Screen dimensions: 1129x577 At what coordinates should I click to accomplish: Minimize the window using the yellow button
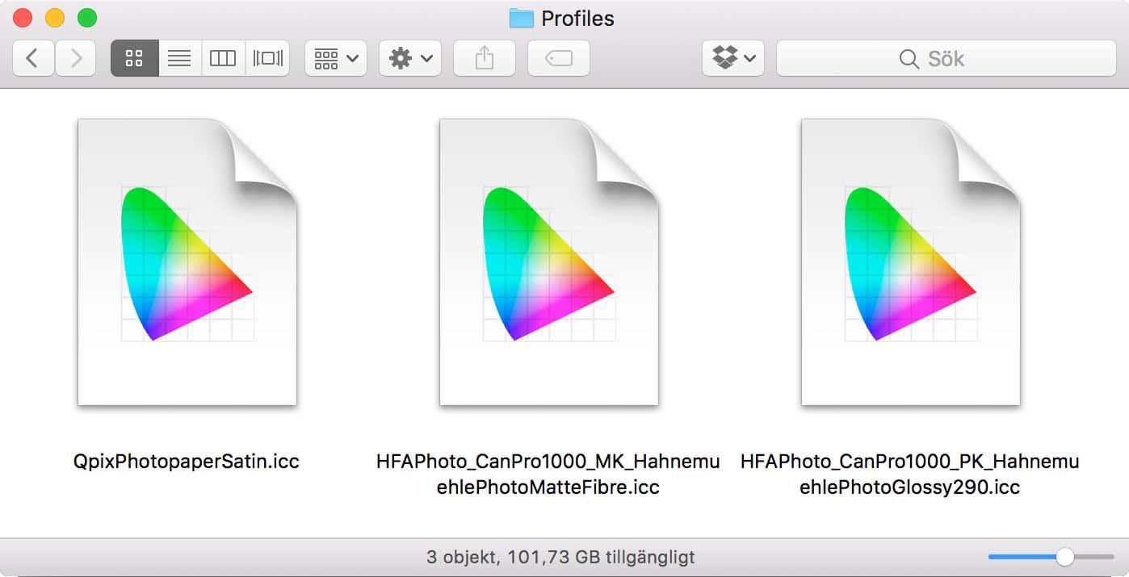pyautogui.click(x=55, y=18)
